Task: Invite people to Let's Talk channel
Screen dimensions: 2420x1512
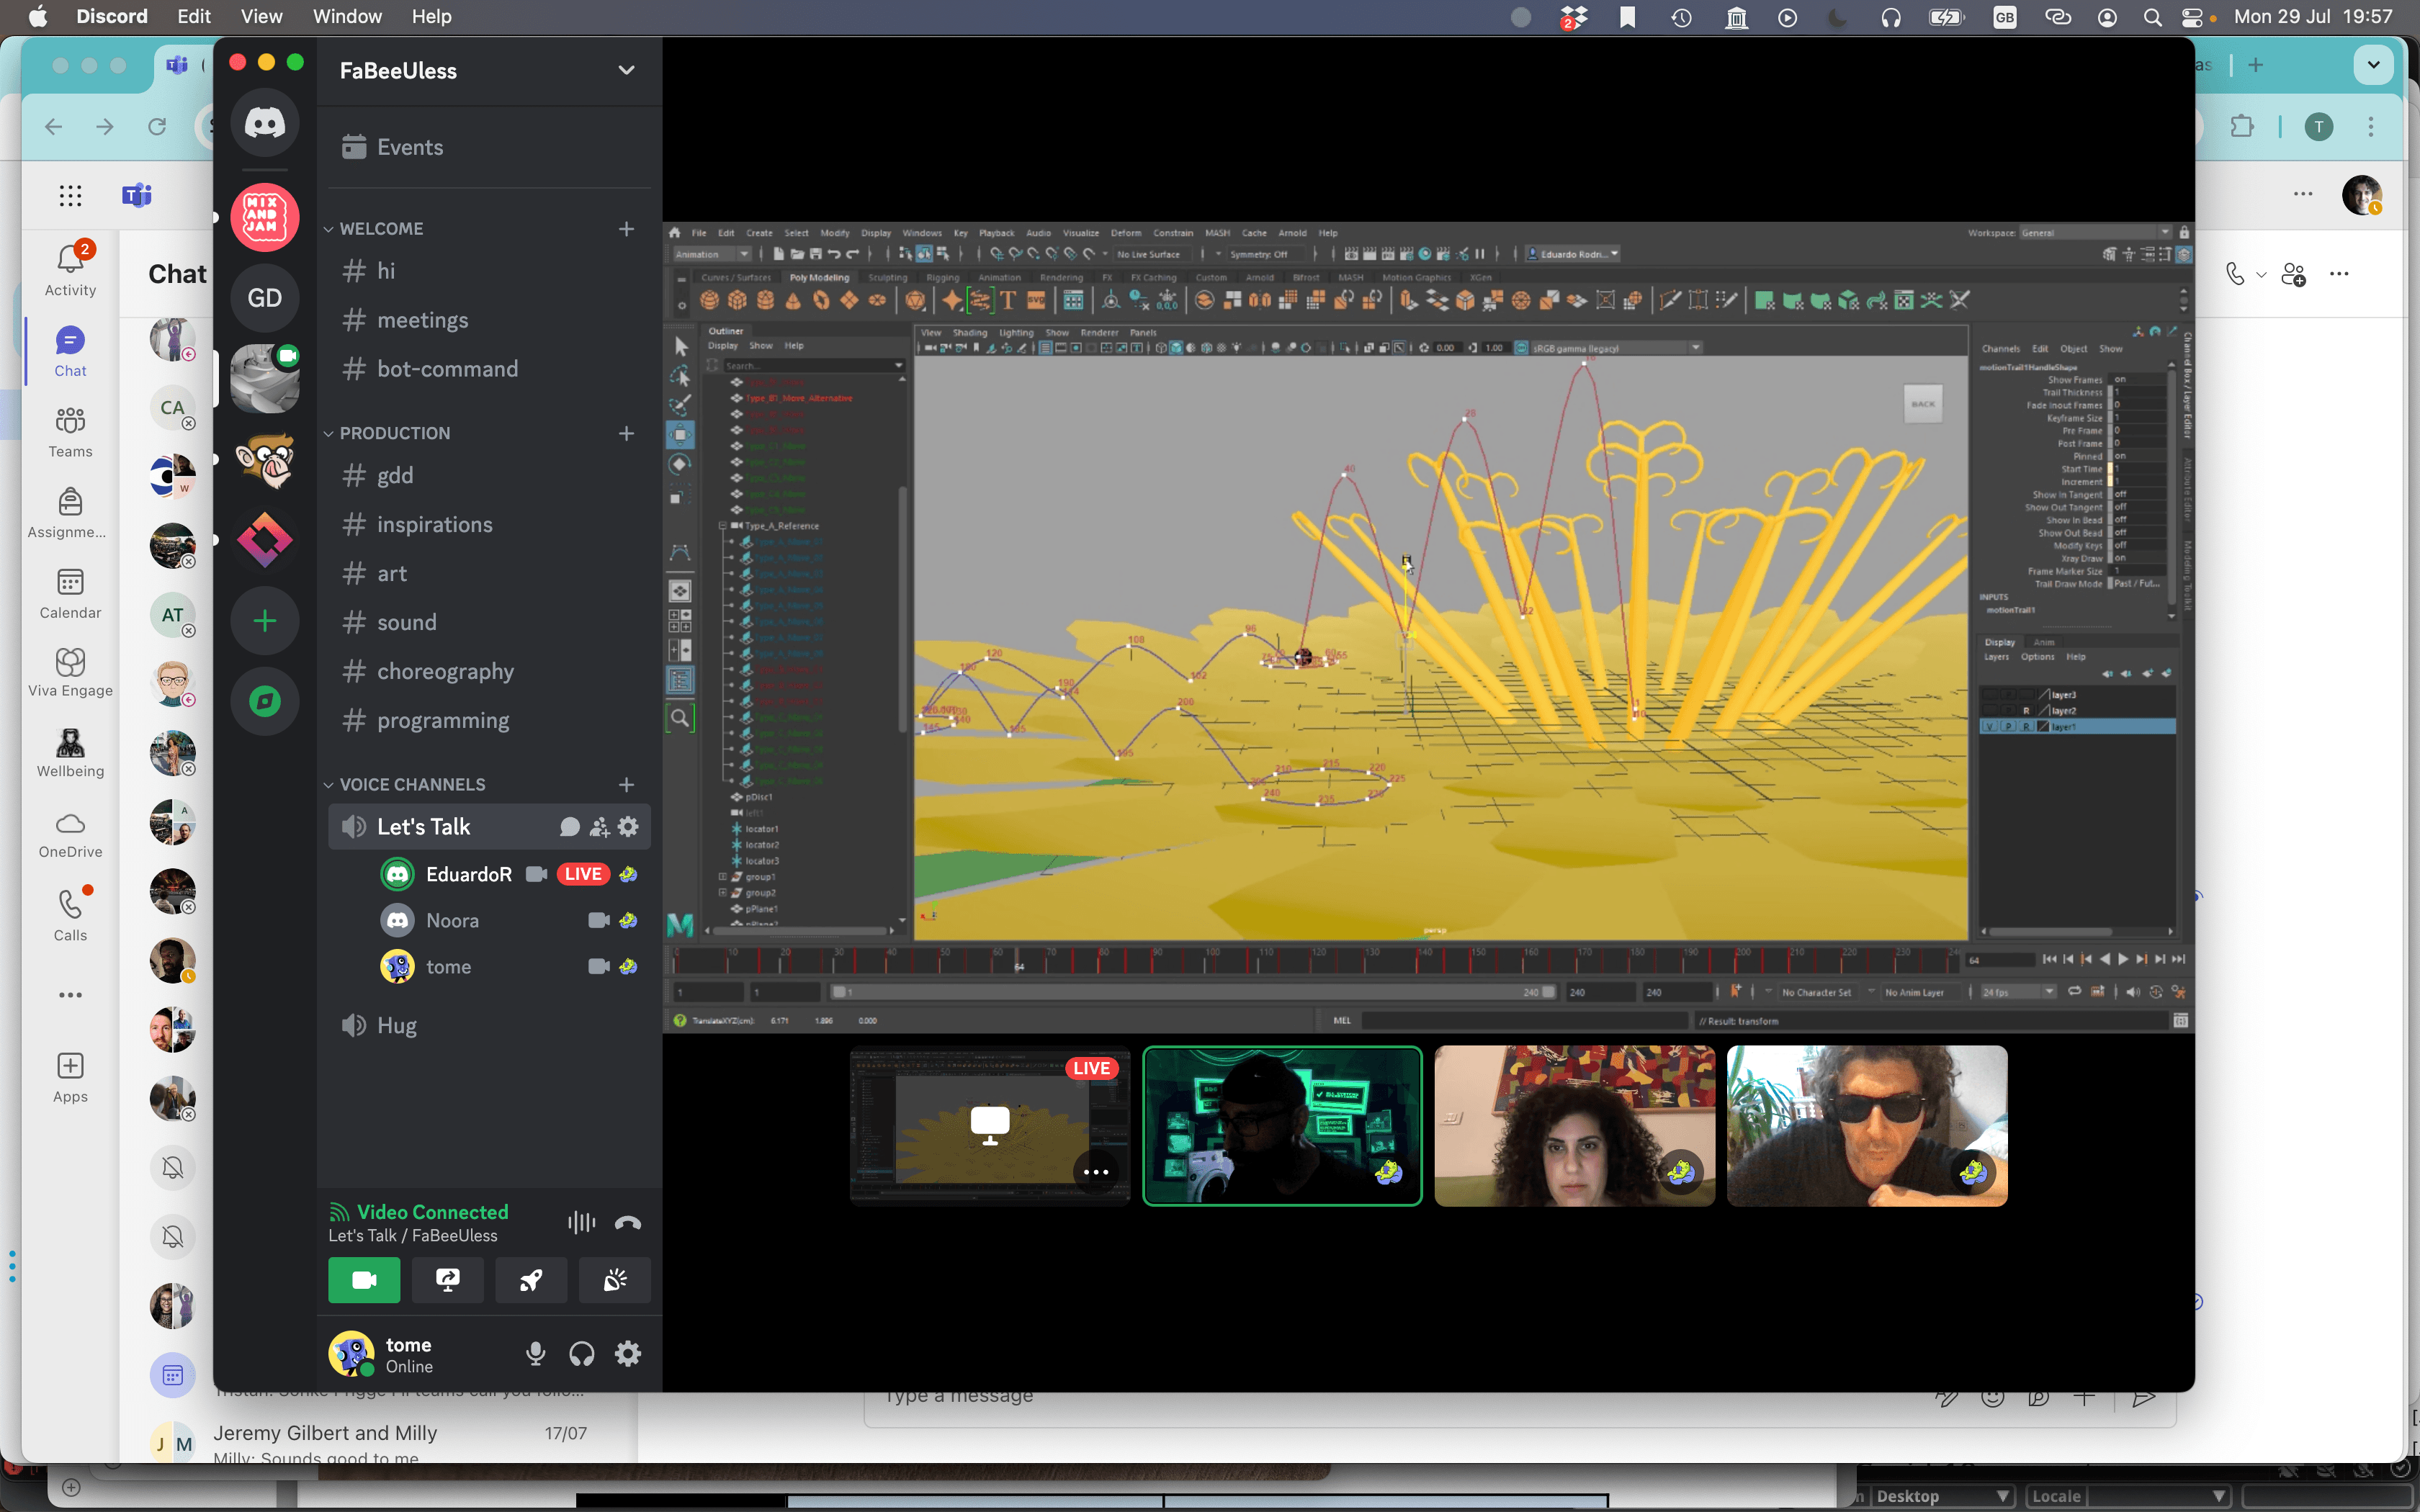Action: point(599,826)
